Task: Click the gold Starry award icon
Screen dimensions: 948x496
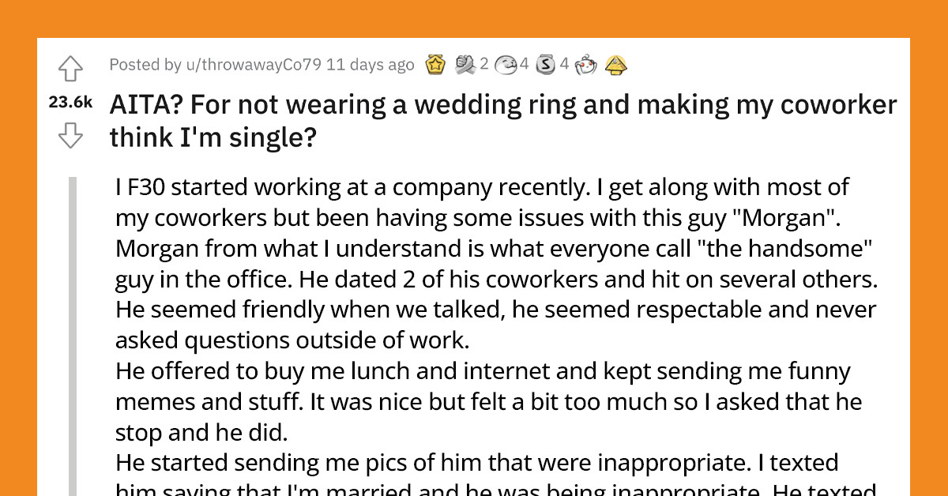Action: click(435, 66)
